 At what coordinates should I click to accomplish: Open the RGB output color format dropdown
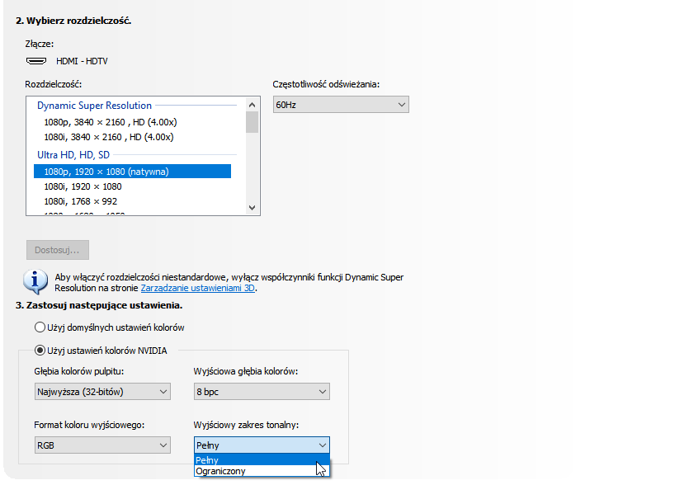[x=102, y=445]
